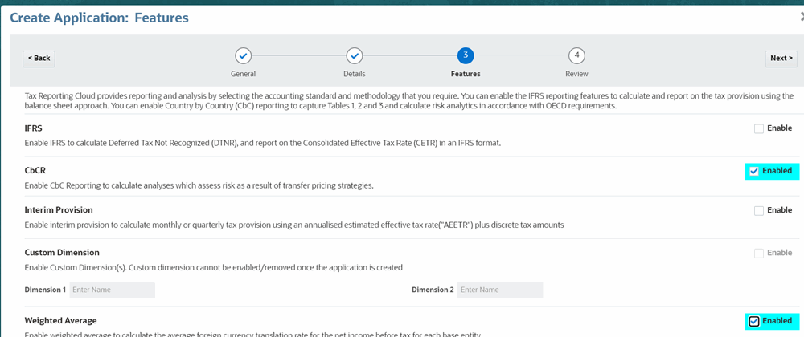This screenshot has width=804, height=337.
Task: Uncheck the Weighted Average Enabled checkbox
Action: (x=754, y=321)
